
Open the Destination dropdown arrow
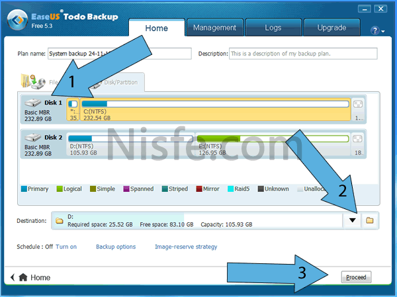pyautogui.click(x=353, y=220)
